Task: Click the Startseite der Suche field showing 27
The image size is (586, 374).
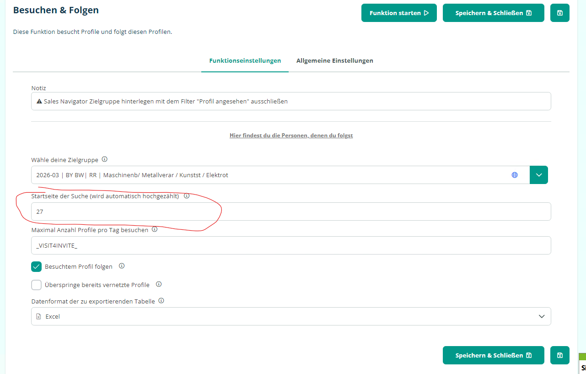Action: (x=291, y=211)
